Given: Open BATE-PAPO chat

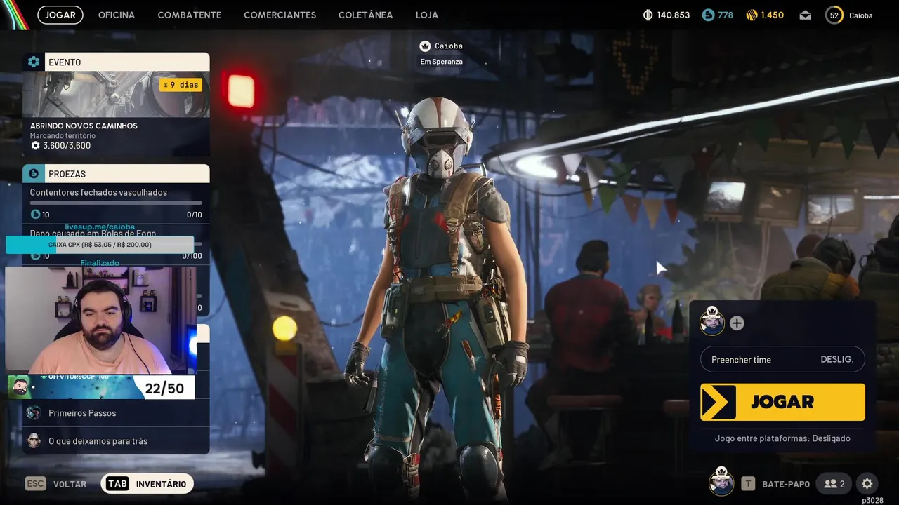Looking at the screenshot, I should 786,484.
